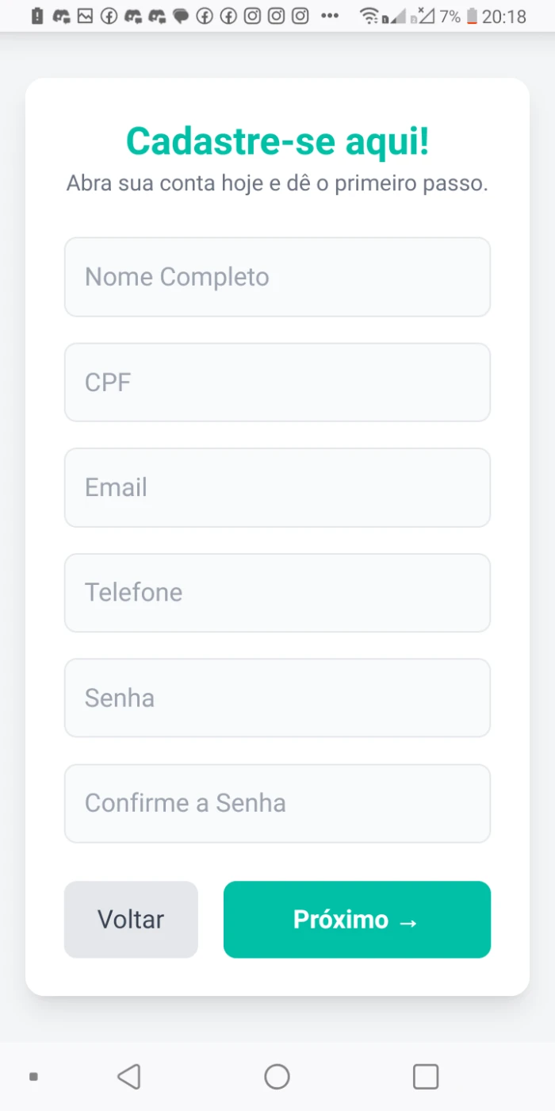Focus the Senha password field
555x1111 pixels.
pos(277,698)
